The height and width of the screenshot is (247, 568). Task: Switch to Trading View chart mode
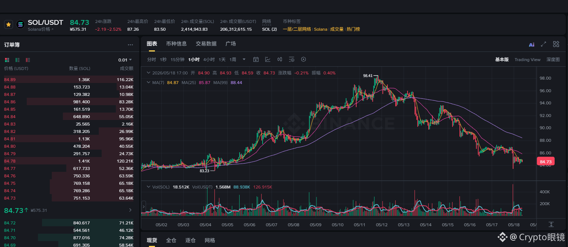click(x=528, y=60)
